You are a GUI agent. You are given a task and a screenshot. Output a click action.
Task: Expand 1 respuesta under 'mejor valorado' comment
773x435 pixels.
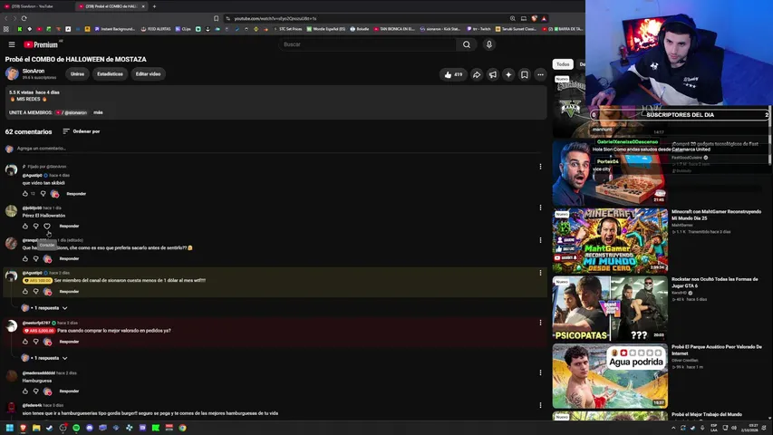click(x=45, y=358)
